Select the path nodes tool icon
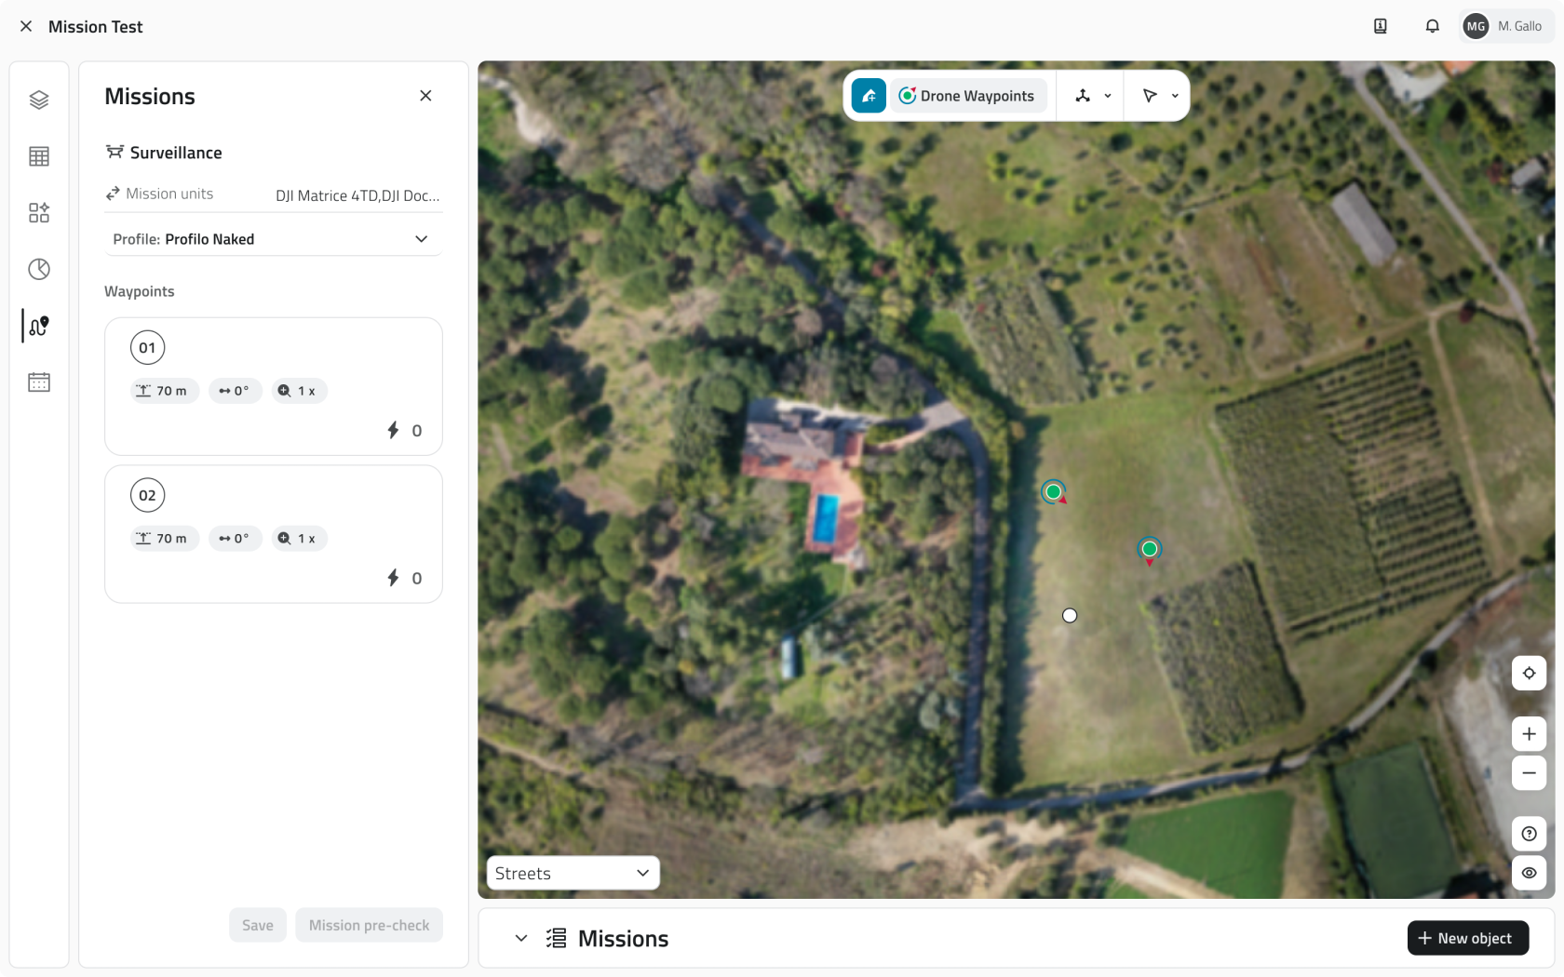Viewport: 1564px width, 977px height. [1083, 96]
